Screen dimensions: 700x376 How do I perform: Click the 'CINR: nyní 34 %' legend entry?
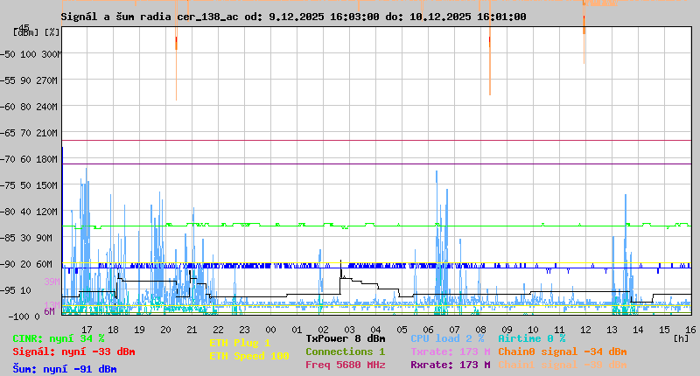(x=59, y=339)
